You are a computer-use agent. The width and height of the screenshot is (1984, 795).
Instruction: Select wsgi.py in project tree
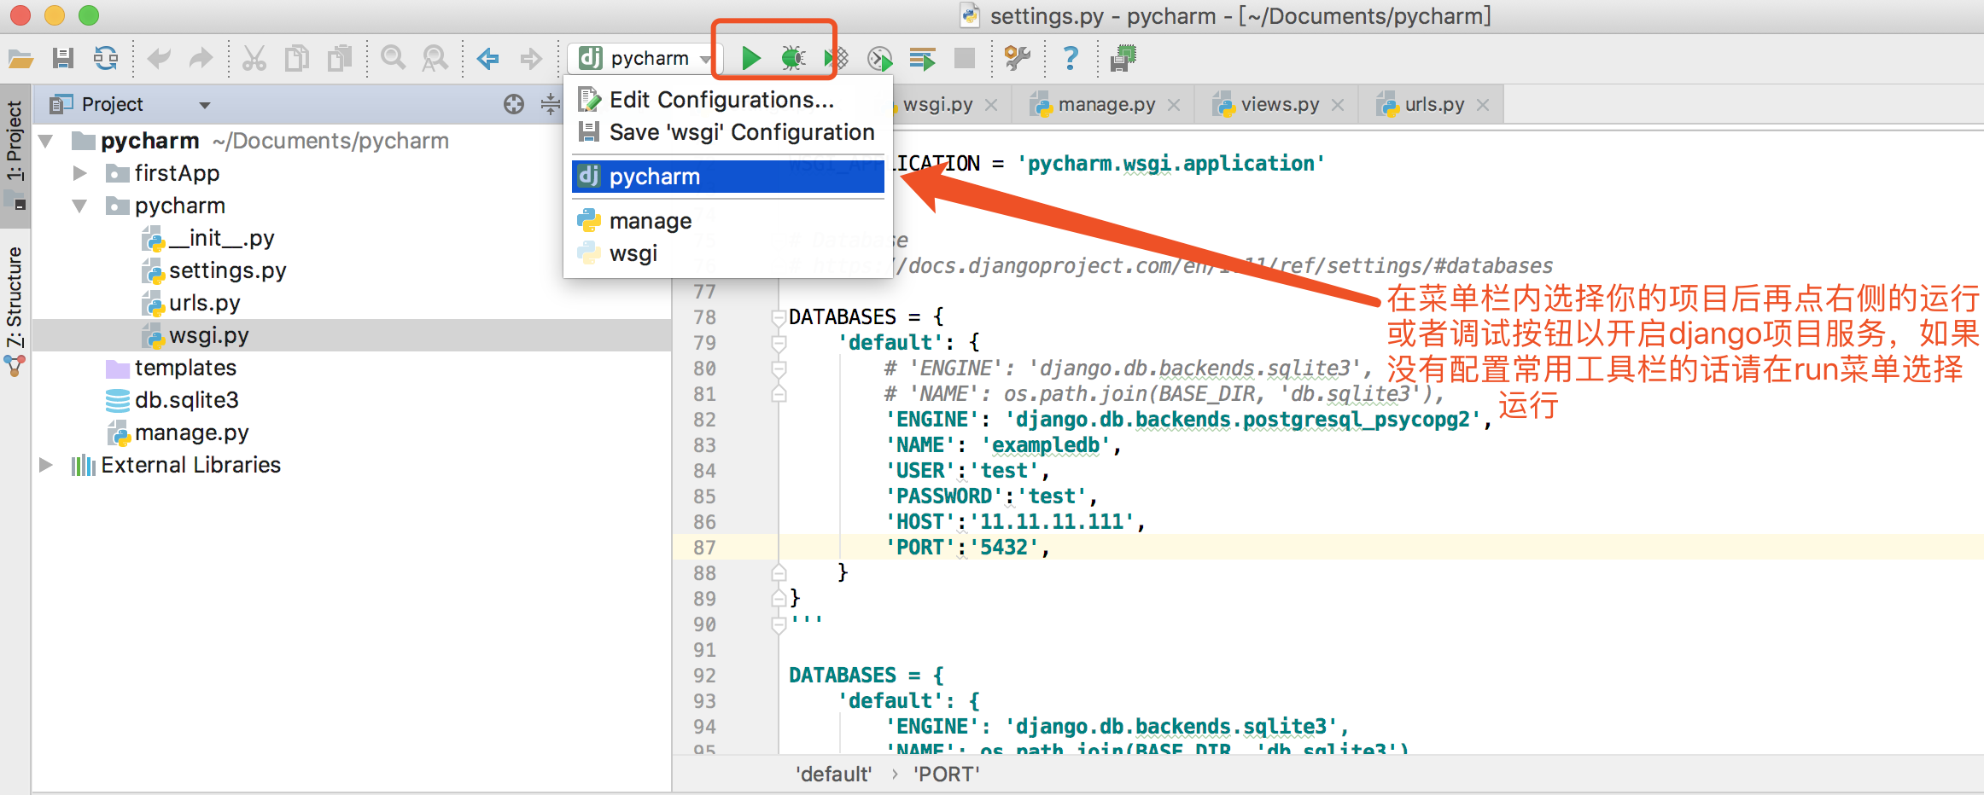tap(195, 335)
